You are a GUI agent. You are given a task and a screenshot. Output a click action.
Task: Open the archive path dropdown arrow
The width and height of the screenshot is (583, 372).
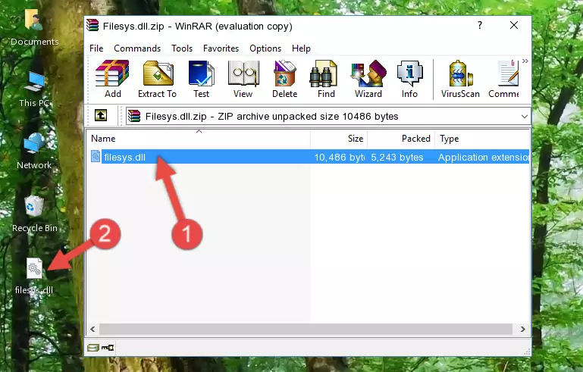click(x=525, y=117)
